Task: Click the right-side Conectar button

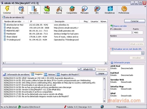Action: point(135,21)
